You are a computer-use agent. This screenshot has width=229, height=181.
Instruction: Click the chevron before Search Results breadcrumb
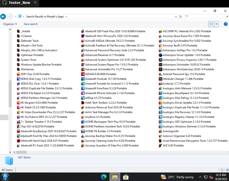click(x=24, y=17)
